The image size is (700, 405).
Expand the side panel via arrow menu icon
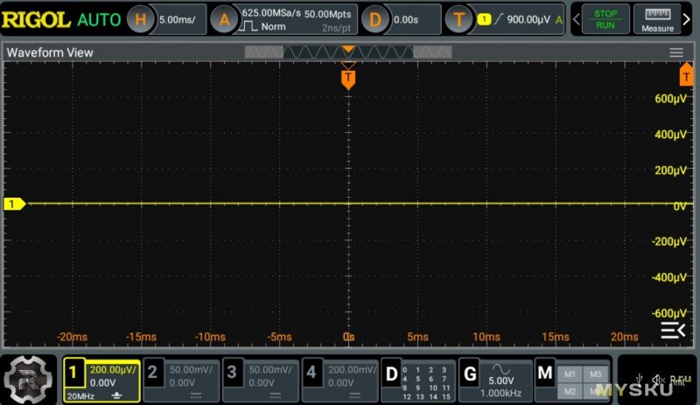pyautogui.click(x=672, y=330)
